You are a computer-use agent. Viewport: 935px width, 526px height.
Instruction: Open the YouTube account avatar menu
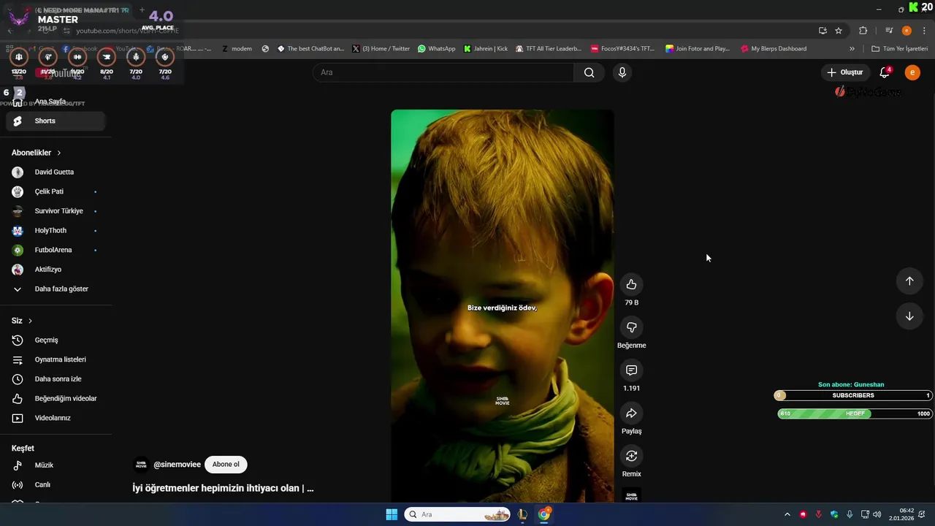pyautogui.click(x=912, y=72)
